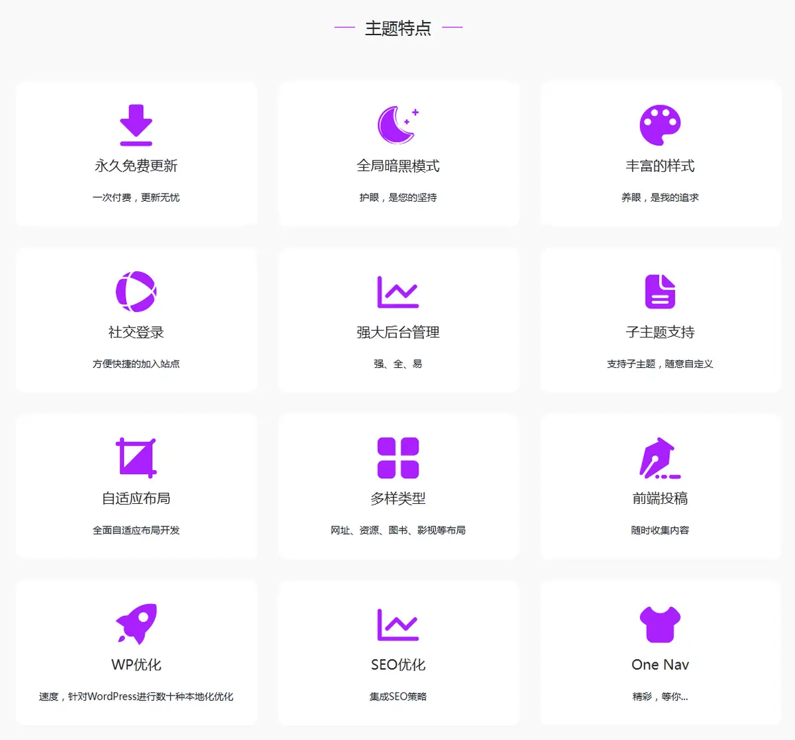This screenshot has height=740, width=795.
Task: Select the 社交登录 feature card
Action: pyautogui.click(x=136, y=320)
